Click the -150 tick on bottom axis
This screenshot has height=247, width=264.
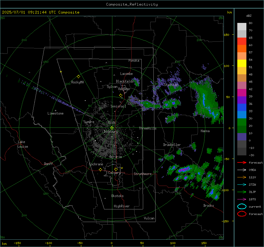[x=17, y=243]
